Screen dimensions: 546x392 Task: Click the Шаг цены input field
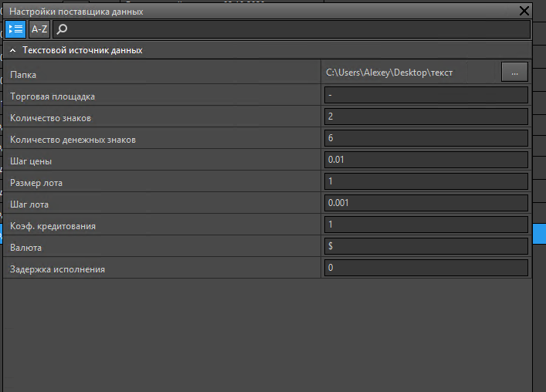pyautogui.click(x=426, y=160)
